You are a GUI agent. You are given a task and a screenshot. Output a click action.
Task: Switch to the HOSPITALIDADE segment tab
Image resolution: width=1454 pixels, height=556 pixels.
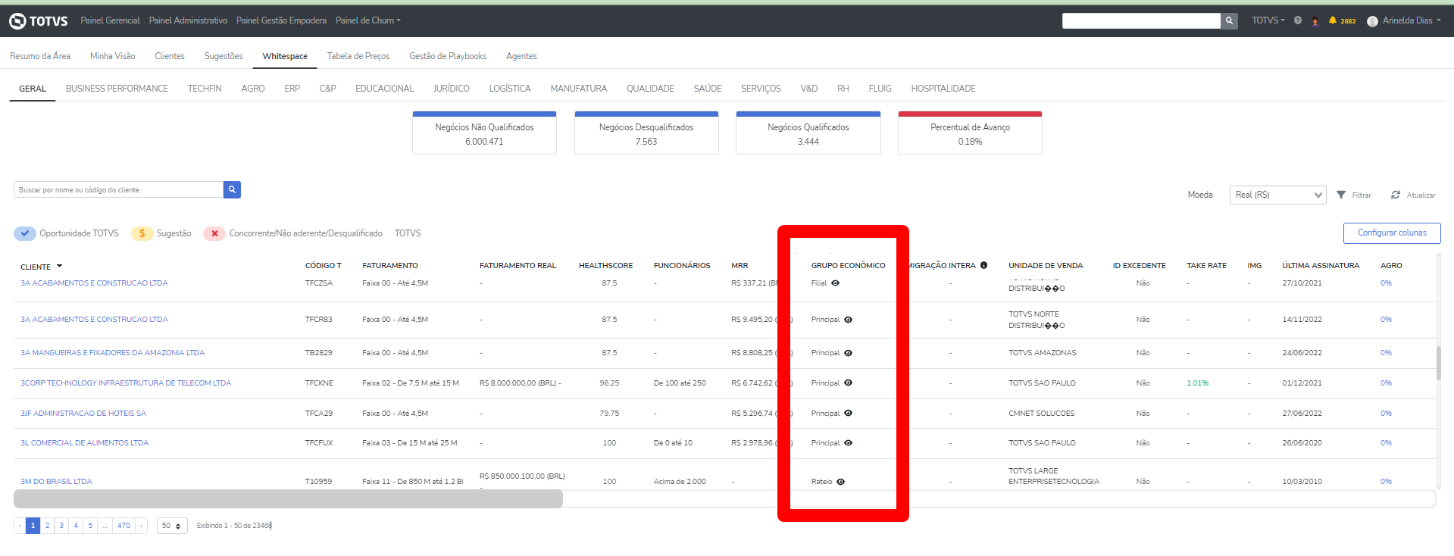coord(943,89)
